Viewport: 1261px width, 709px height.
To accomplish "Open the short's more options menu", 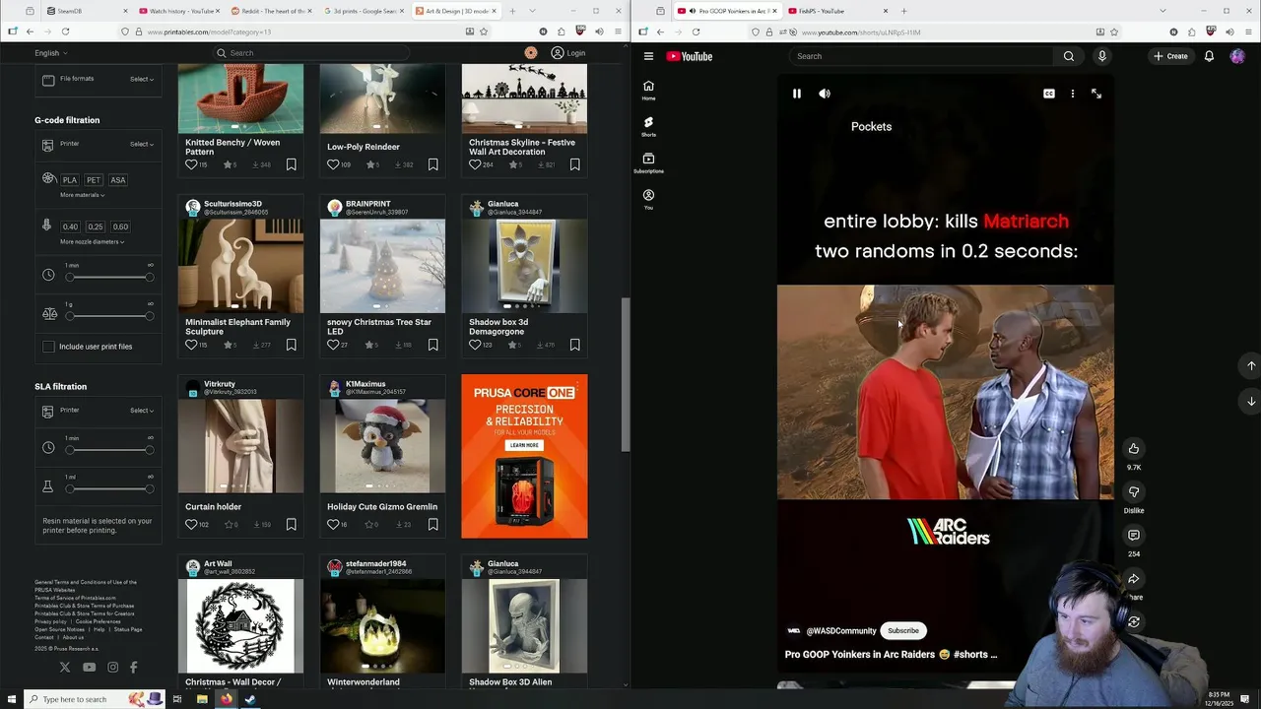I will 1073,94.
